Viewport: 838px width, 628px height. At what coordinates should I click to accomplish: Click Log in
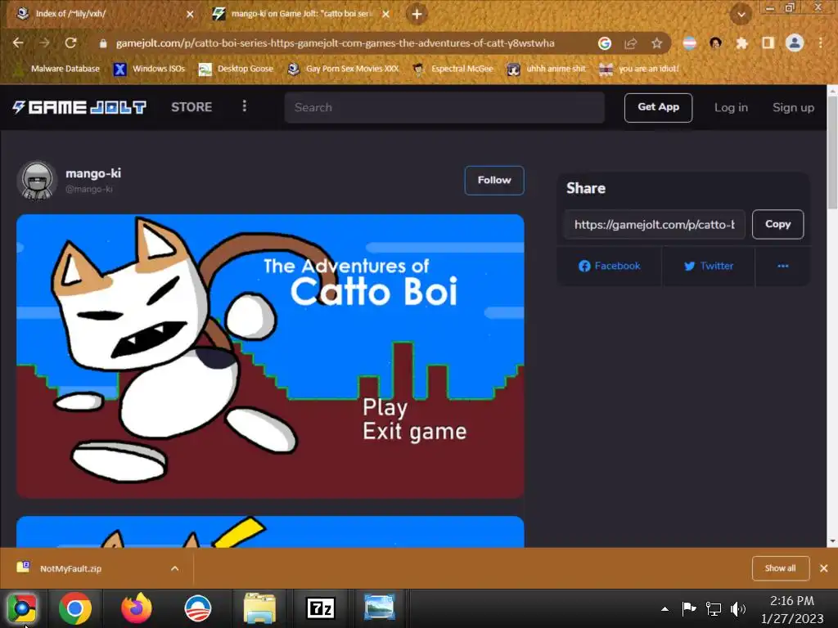coord(731,107)
